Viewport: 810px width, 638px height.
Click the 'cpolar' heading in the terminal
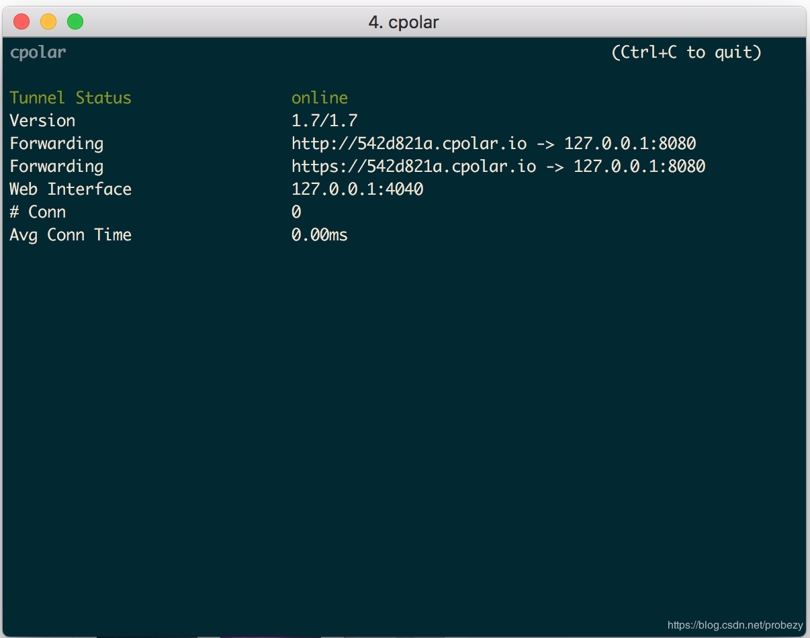coord(38,52)
